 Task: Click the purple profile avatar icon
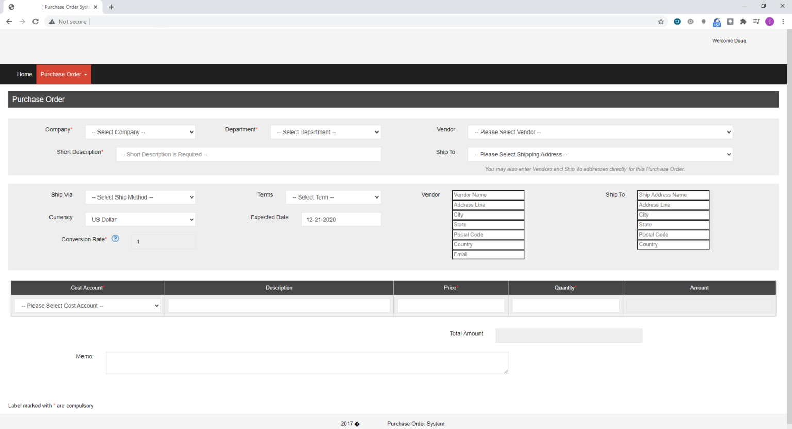(769, 22)
